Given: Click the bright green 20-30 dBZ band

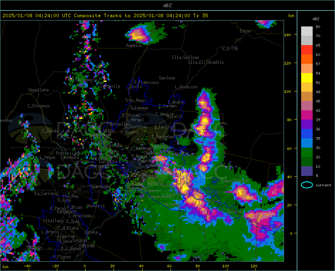Looking at the screenshot, I should (307, 152).
